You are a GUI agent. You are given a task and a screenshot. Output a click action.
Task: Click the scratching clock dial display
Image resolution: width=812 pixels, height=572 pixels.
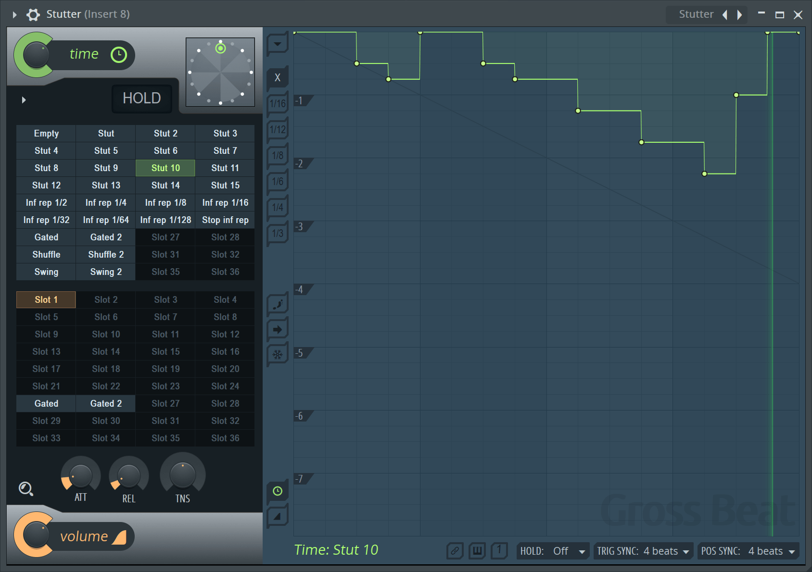[x=220, y=72]
